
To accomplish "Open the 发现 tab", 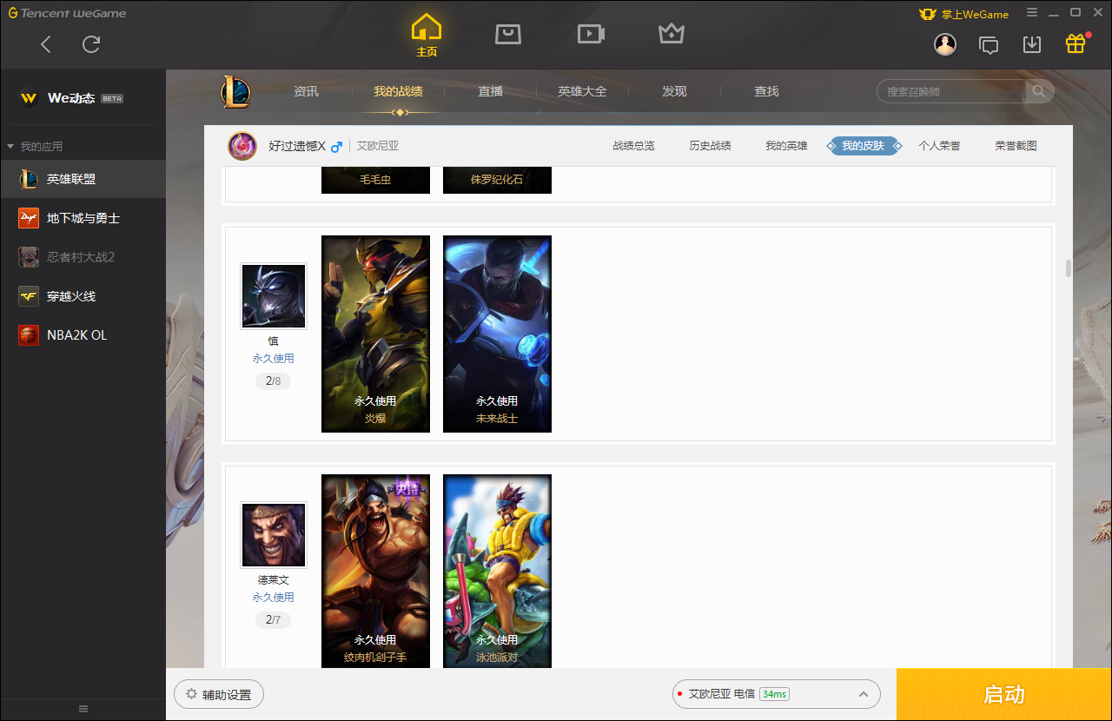I will 674,91.
